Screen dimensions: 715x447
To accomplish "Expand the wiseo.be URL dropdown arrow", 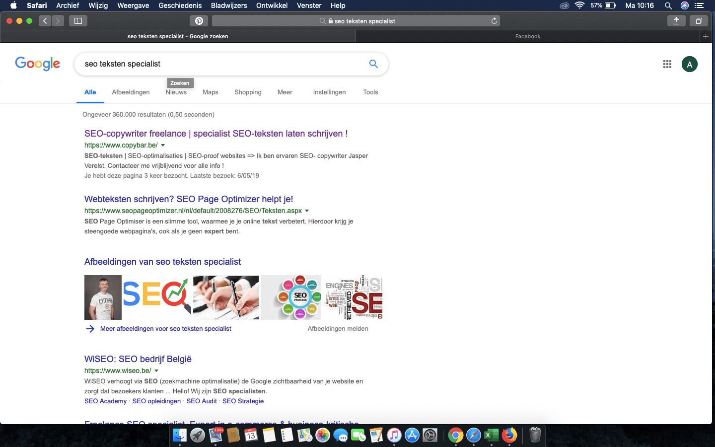I will pos(156,371).
